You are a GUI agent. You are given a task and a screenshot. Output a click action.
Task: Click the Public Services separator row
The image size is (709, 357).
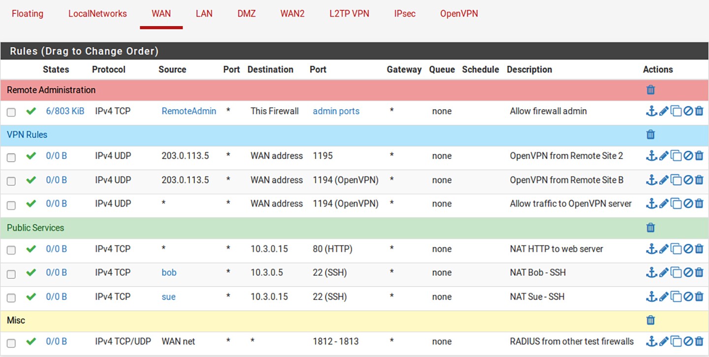(x=295, y=228)
